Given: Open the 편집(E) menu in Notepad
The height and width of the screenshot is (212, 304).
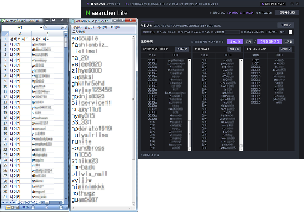Looking at the screenshot, I should pos(89,27).
